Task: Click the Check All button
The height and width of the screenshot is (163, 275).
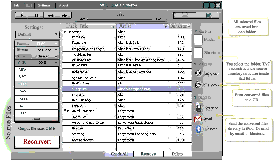Action: click(x=119, y=154)
